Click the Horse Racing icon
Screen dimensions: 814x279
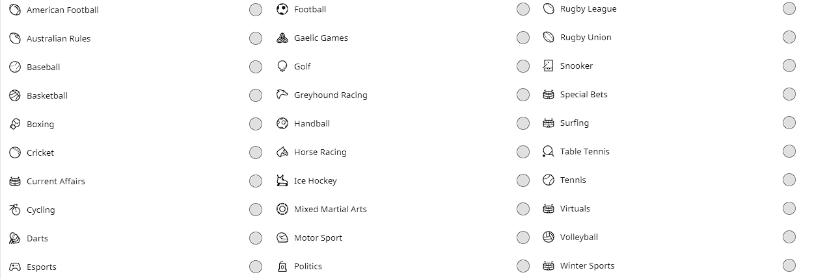[282, 152]
